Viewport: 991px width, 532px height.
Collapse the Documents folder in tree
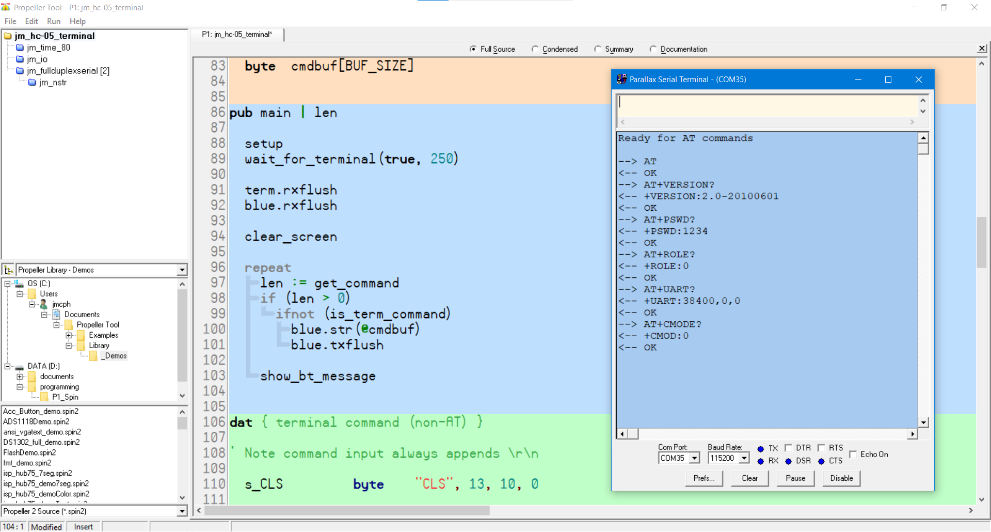(44, 315)
